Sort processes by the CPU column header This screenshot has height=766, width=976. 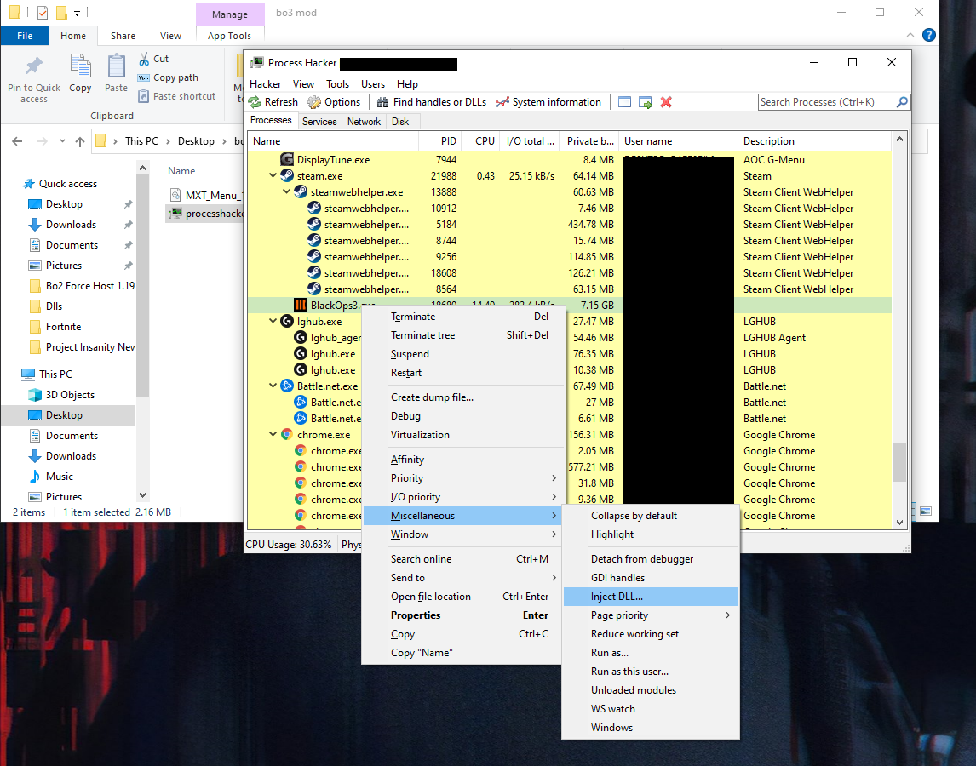point(485,141)
